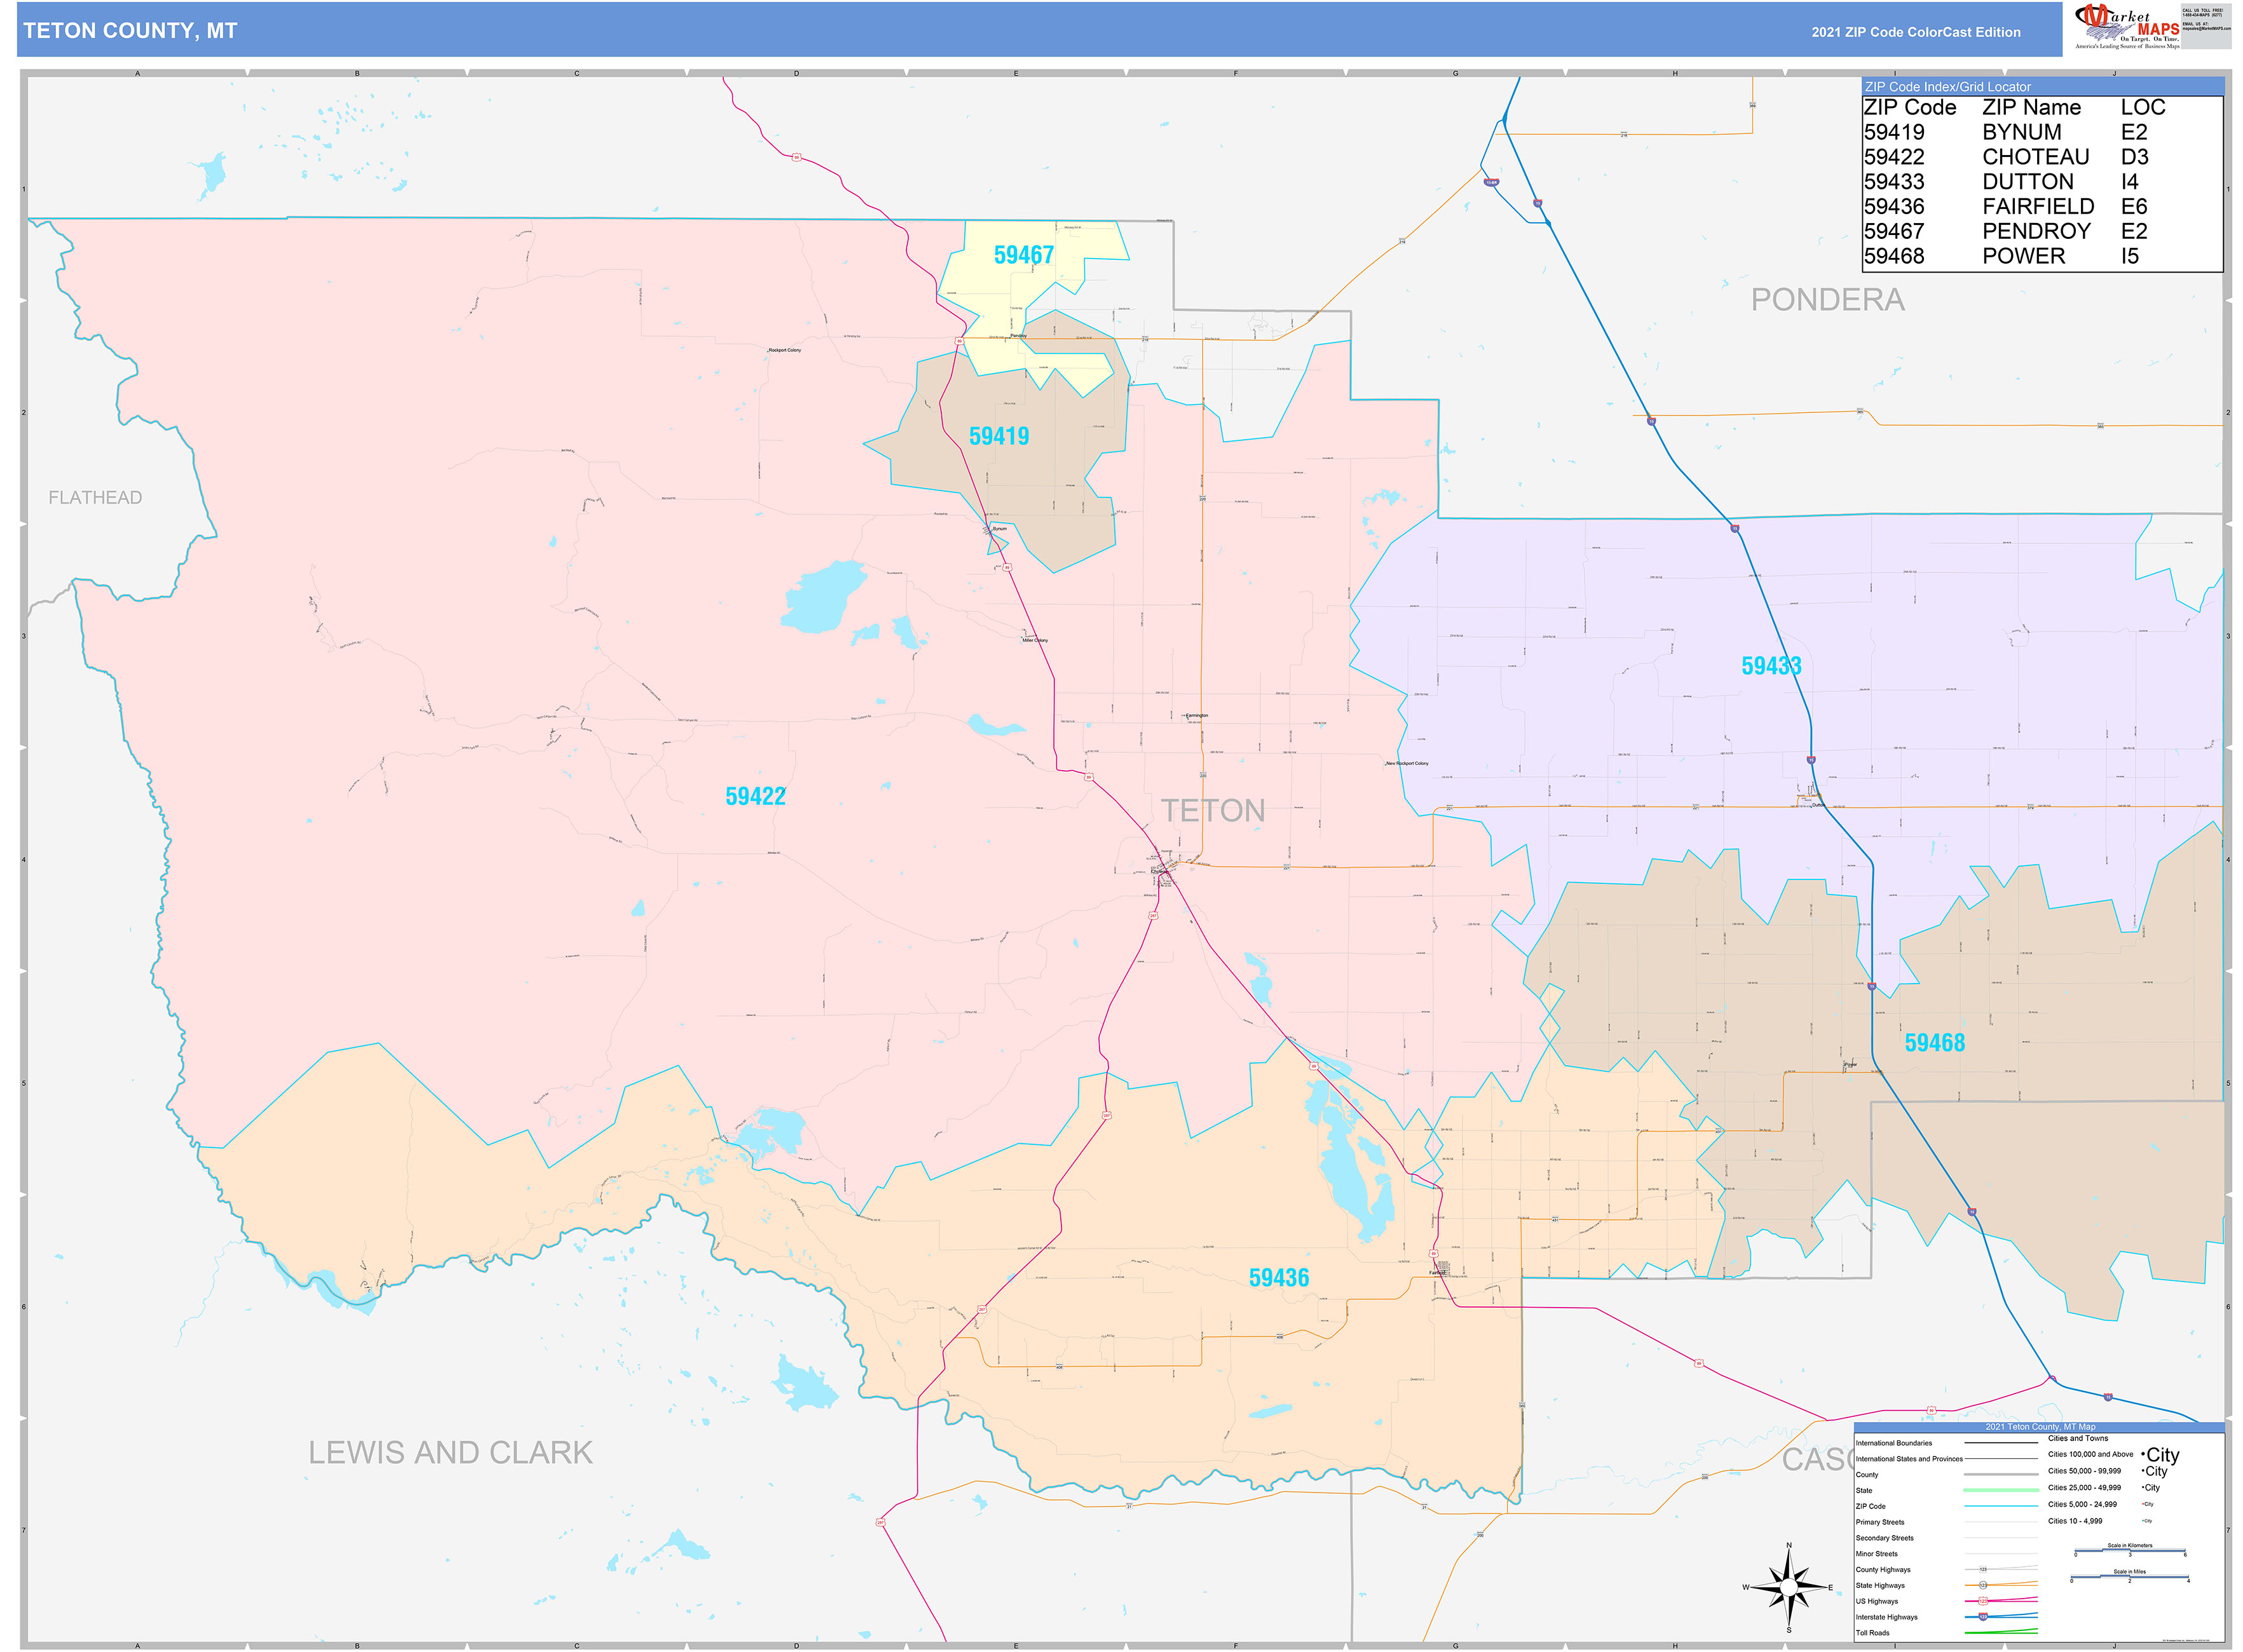
Task: Click the US Highway 123 shield in the legend
Action: [1984, 1601]
